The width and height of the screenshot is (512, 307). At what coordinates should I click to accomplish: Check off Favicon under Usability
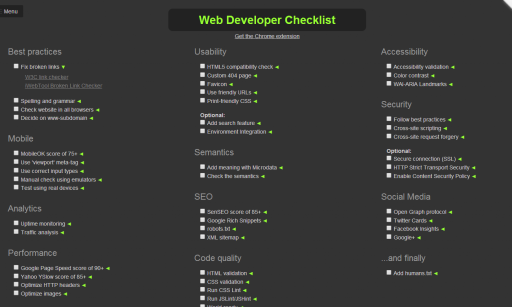(x=202, y=83)
